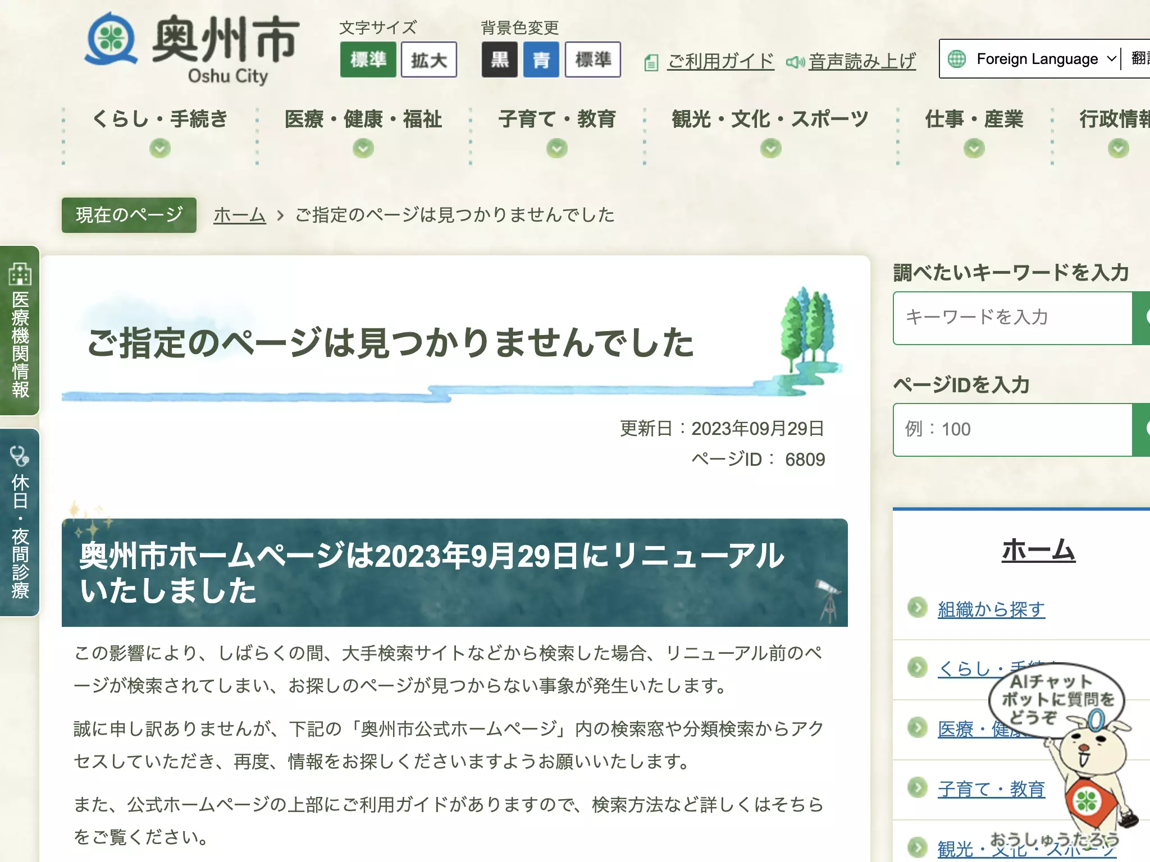Go to ホーム in the breadcrumb
Image resolution: width=1150 pixels, height=862 pixels.
[x=240, y=215]
